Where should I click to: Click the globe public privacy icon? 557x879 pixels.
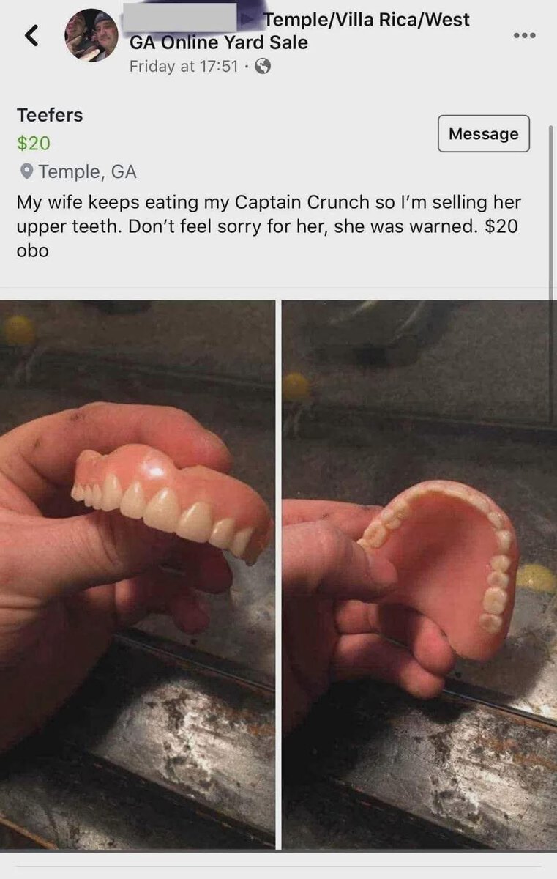point(263,67)
